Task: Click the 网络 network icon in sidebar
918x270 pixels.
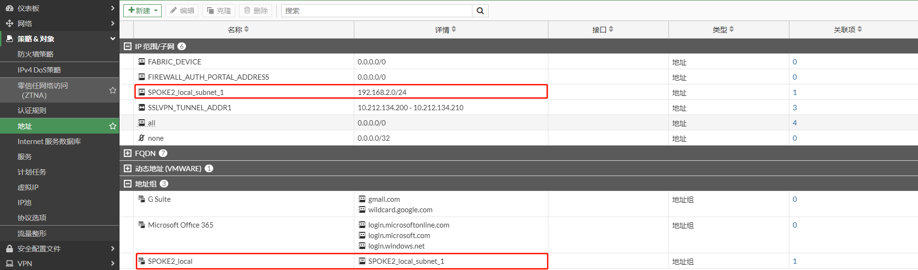Action: (9, 23)
